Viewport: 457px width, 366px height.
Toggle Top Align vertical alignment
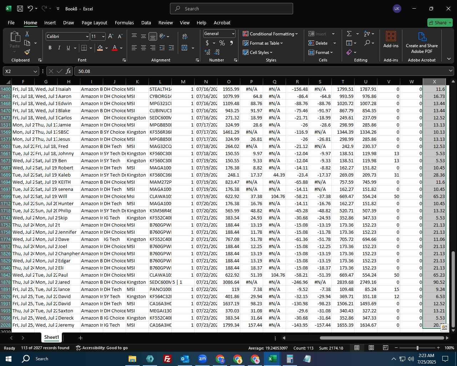[134, 36]
